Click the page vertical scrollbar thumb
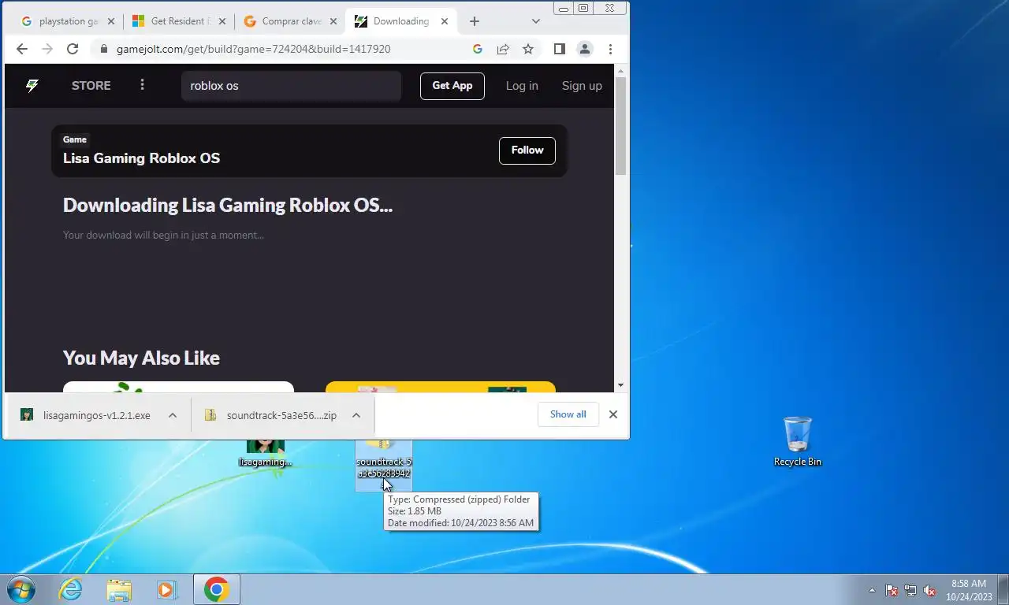Screen dimensions: 1009x605 tap(621, 126)
